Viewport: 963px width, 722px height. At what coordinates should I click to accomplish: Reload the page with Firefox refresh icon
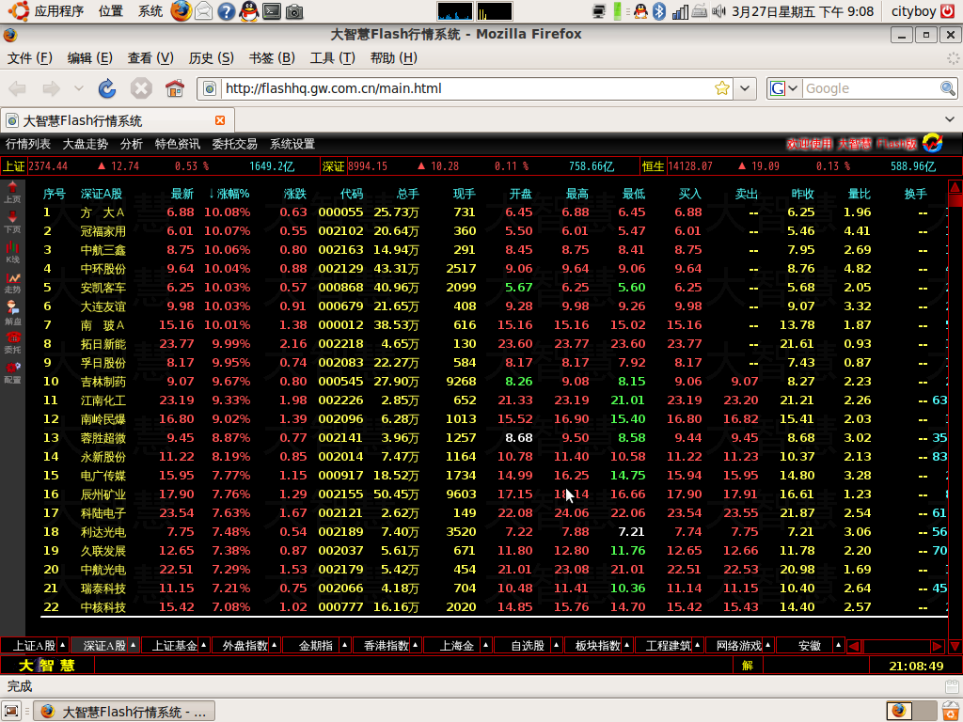click(107, 88)
